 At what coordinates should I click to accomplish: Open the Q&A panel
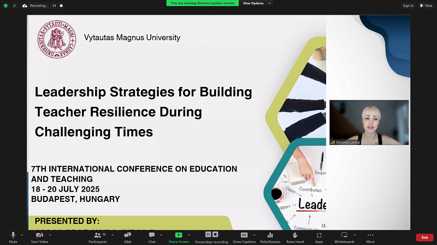[x=127, y=236]
